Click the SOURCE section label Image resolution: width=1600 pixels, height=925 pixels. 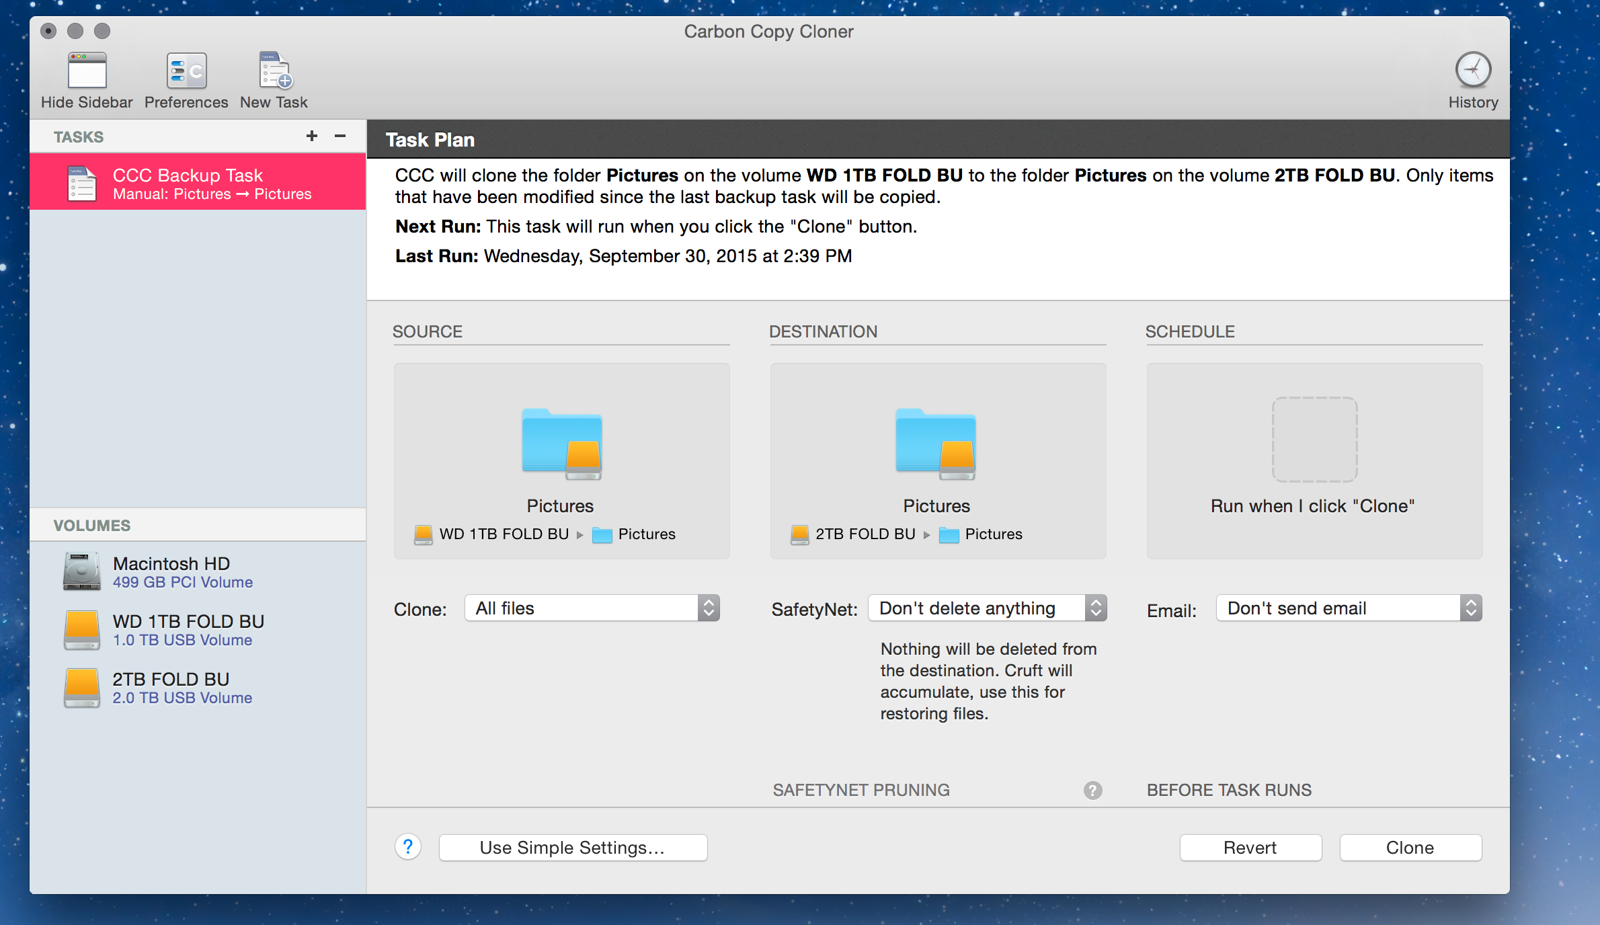pos(428,331)
